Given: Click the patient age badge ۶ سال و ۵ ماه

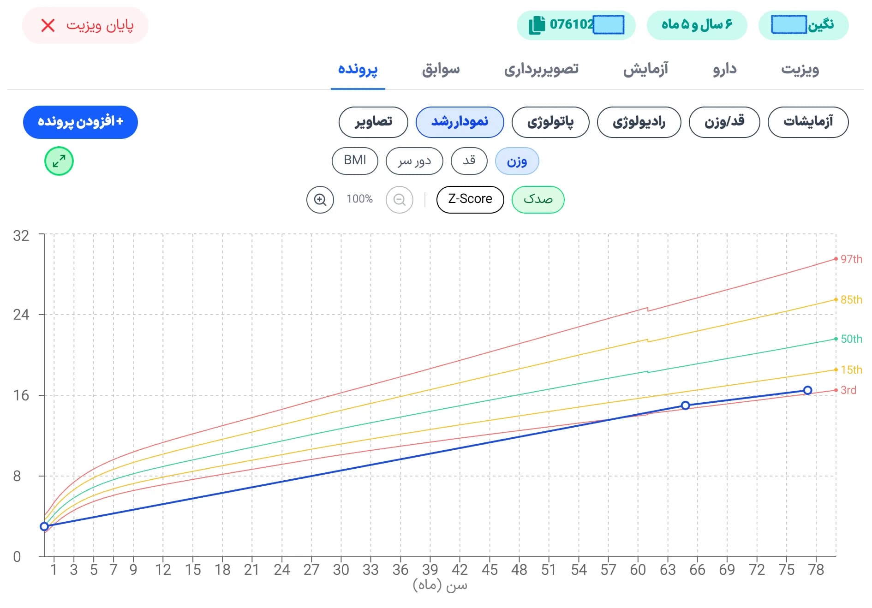Looking at the screenshot, I should coord(697,25).
